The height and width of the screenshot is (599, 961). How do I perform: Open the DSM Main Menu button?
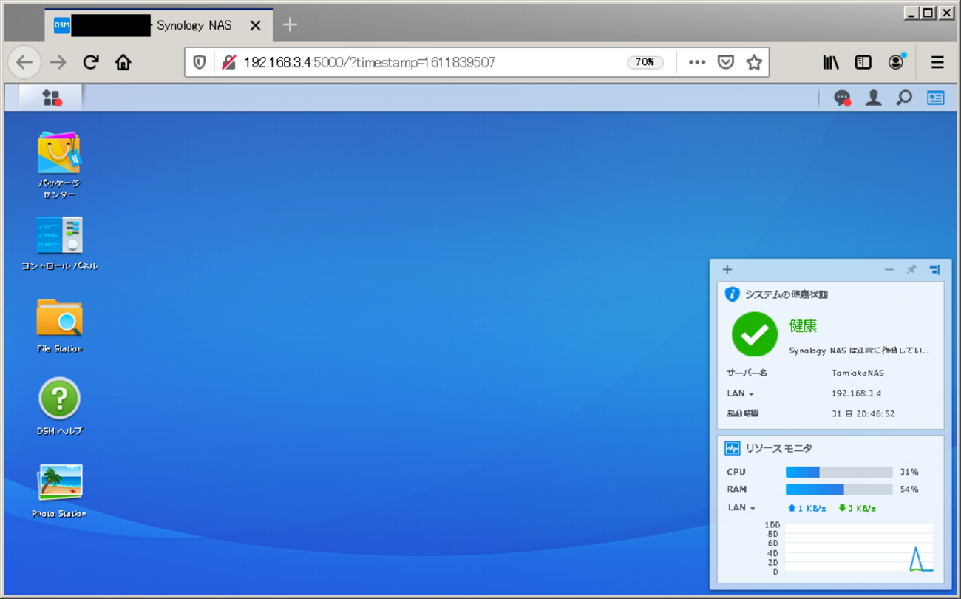51,98
